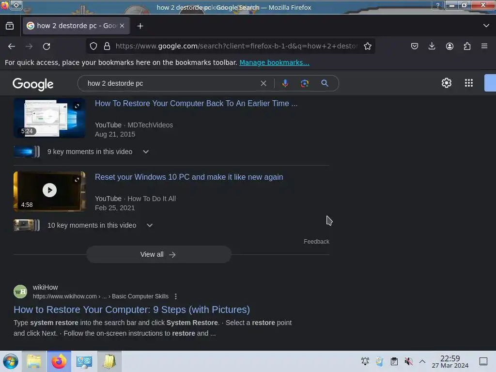The image size is (496, 372).
Task: List all tabs dropdown chevron
Action: pos(486,26)
